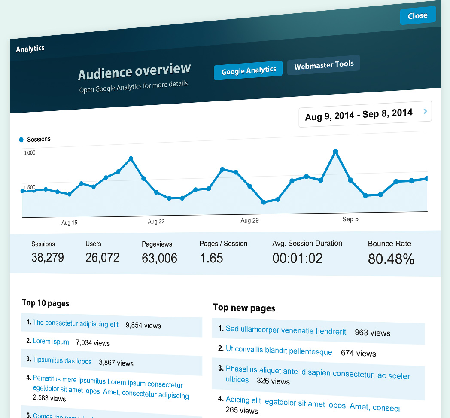Click the '963 views' count
This screenshot has height=418, width=450.
click(373, 333)
